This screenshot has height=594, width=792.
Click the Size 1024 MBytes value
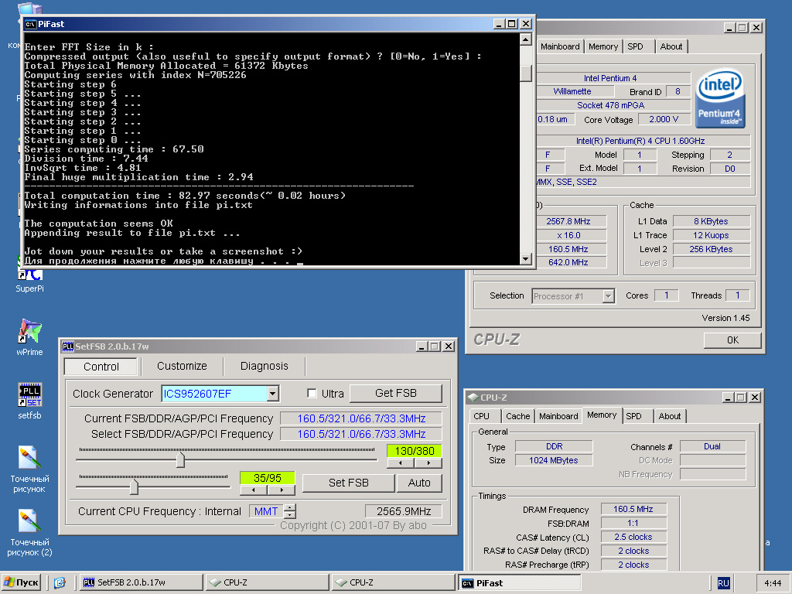coord(554,460)
